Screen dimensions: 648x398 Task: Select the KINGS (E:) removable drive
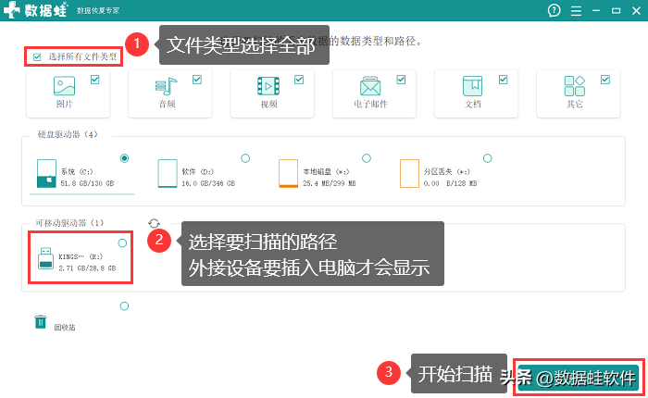pos(123,243)
